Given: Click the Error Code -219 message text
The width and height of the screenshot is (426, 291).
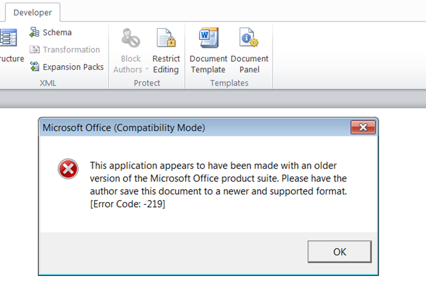Looking at the screenshot, I should tap(128, 204).
